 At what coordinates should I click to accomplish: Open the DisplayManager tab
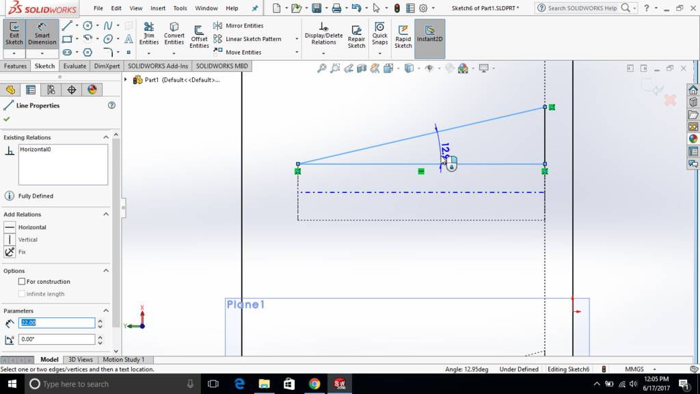click(92, 90)
